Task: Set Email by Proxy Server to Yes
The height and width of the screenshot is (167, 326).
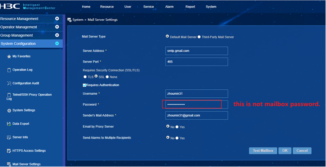Action: point(177,127)
